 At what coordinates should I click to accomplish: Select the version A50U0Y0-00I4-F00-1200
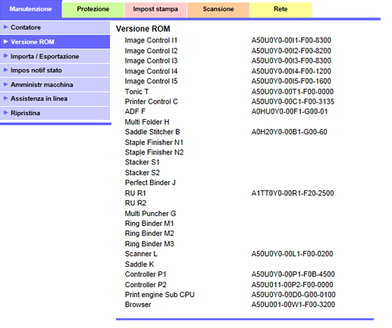click(291, 71)
